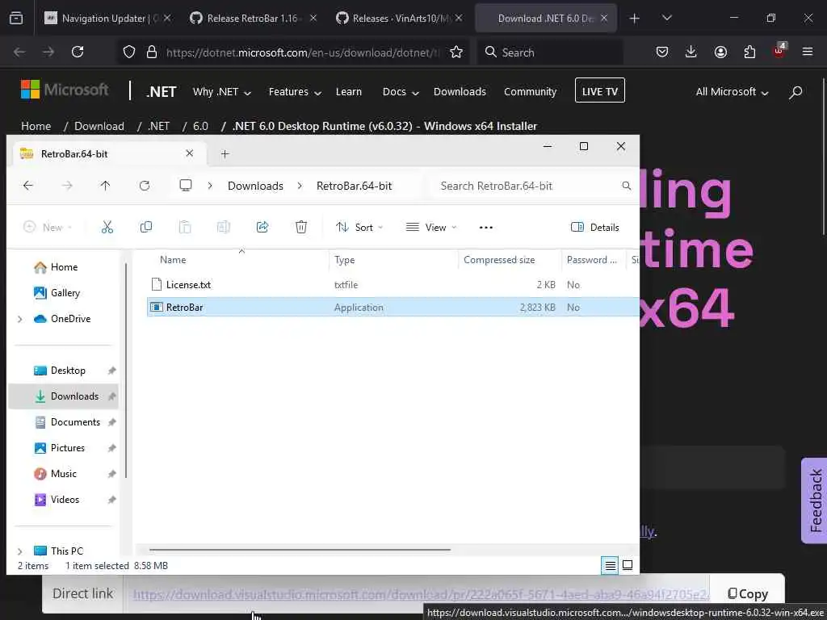Switch to Navigation Updater browser tab
The width and height of the screenshot is (827, 620).
108,19
